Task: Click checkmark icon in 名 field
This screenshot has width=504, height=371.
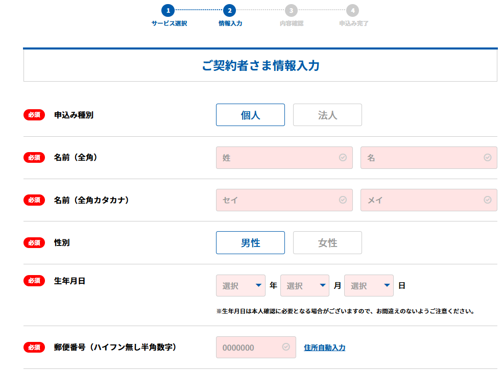Action: (x=488, y=158)
